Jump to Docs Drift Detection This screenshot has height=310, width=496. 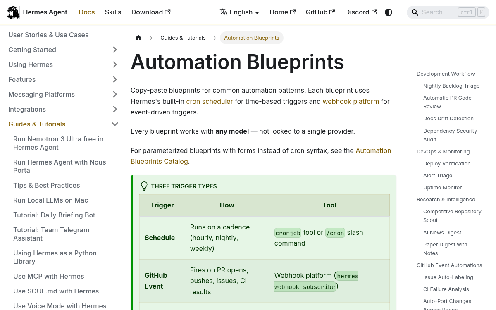(448, 118)
